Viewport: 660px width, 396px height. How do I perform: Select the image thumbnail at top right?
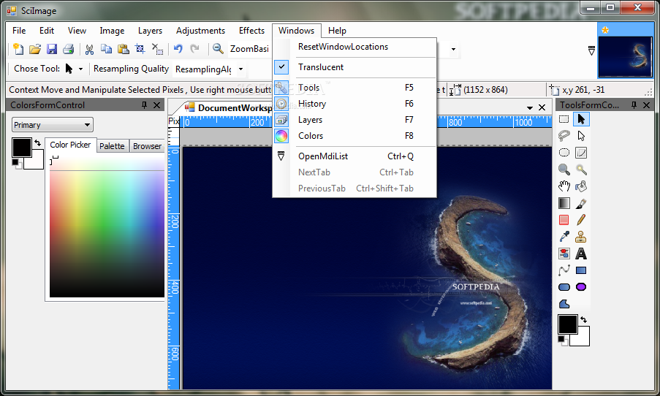click(x=625, y=57)
